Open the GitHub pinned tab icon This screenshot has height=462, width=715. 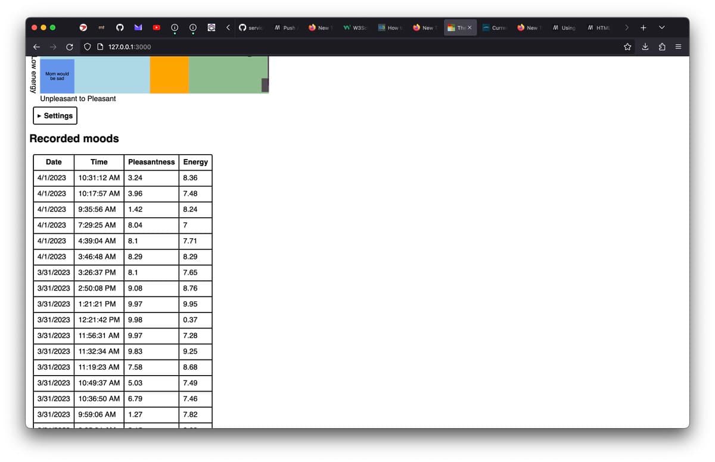[x=119, y=27]
